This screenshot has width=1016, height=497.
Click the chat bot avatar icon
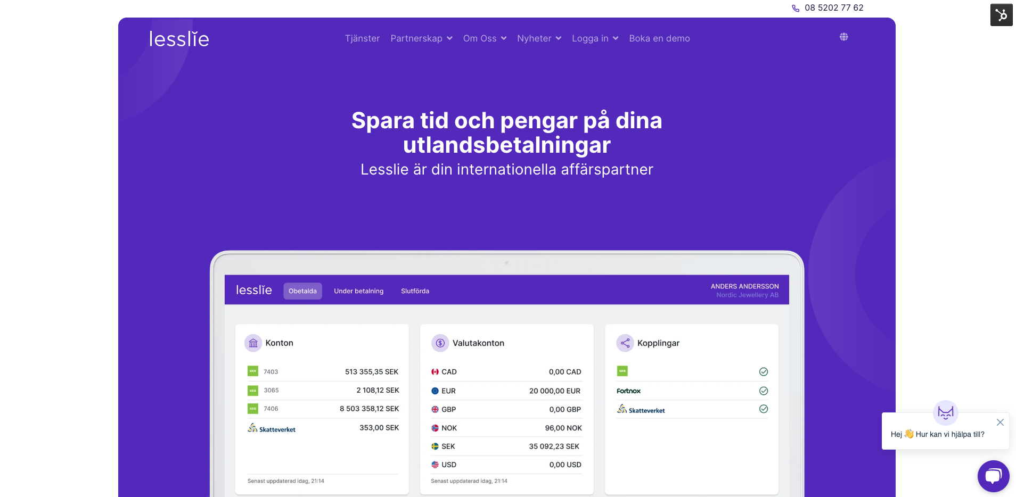point(946,412)
